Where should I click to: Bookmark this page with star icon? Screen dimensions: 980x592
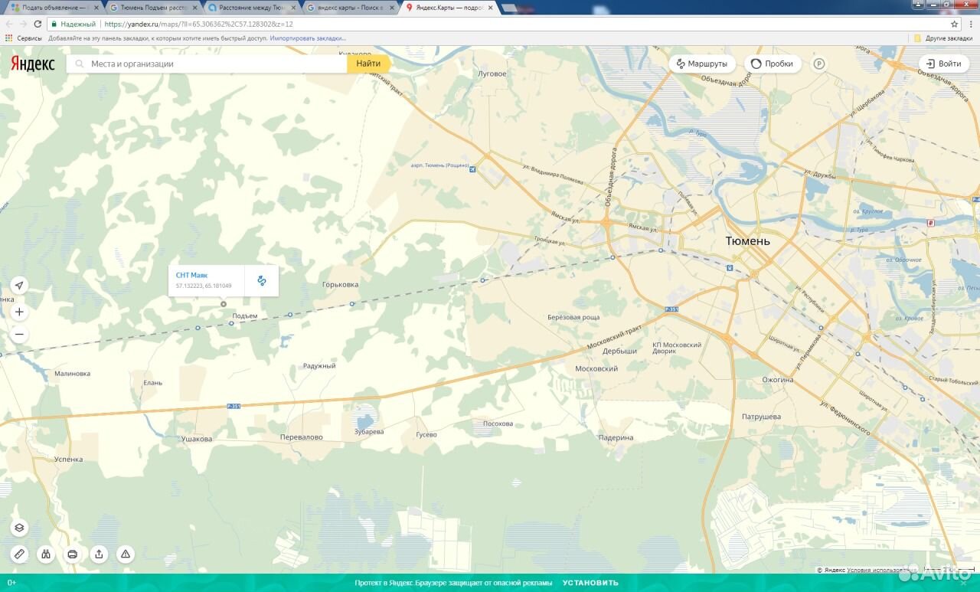tap(954, 24)
